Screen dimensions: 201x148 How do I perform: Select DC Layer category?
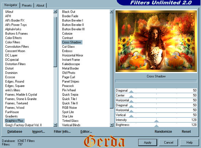click(x=11, y=55)
